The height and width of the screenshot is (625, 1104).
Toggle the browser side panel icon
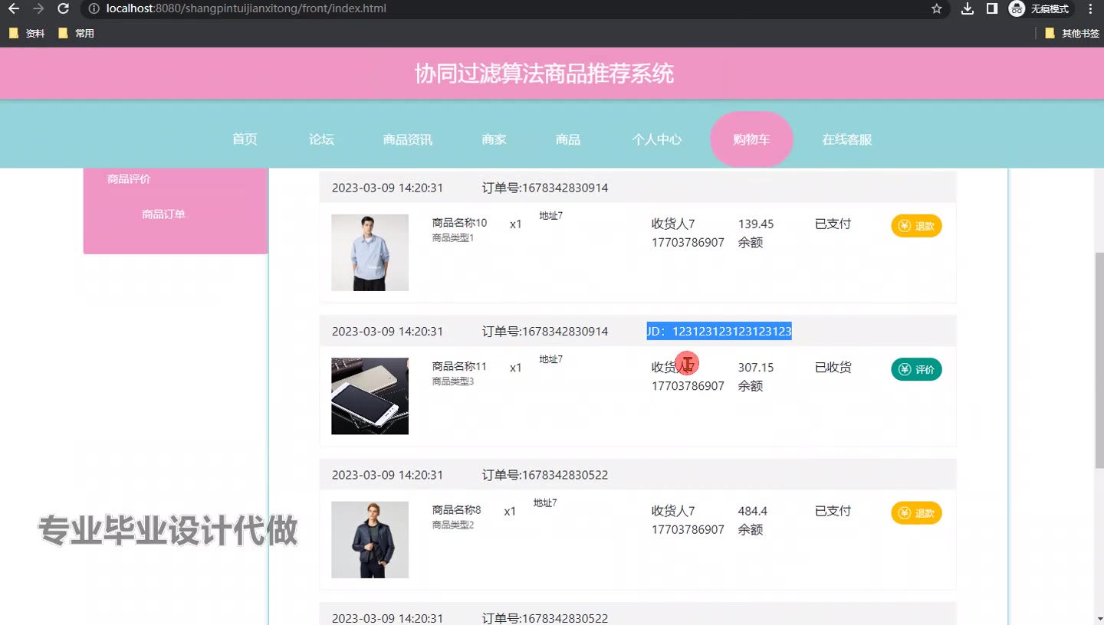tap(991, 9)
